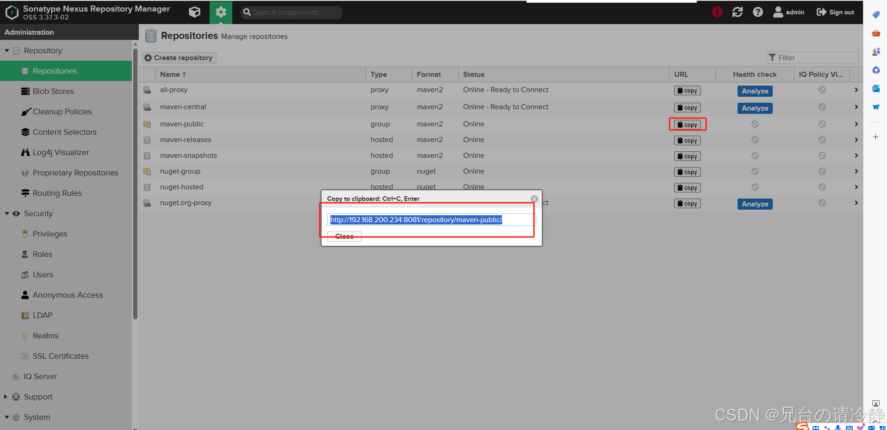Click the Filter repositories field

(x=813, y=57)
